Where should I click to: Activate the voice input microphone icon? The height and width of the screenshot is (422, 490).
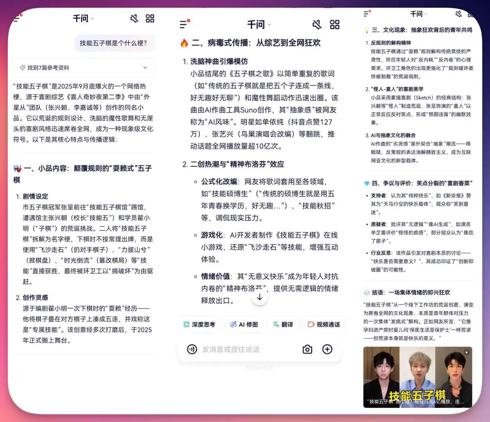click(x=191, y=349)
